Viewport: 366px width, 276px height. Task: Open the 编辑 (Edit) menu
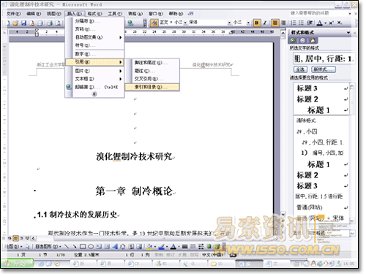[x=34, y=14]
